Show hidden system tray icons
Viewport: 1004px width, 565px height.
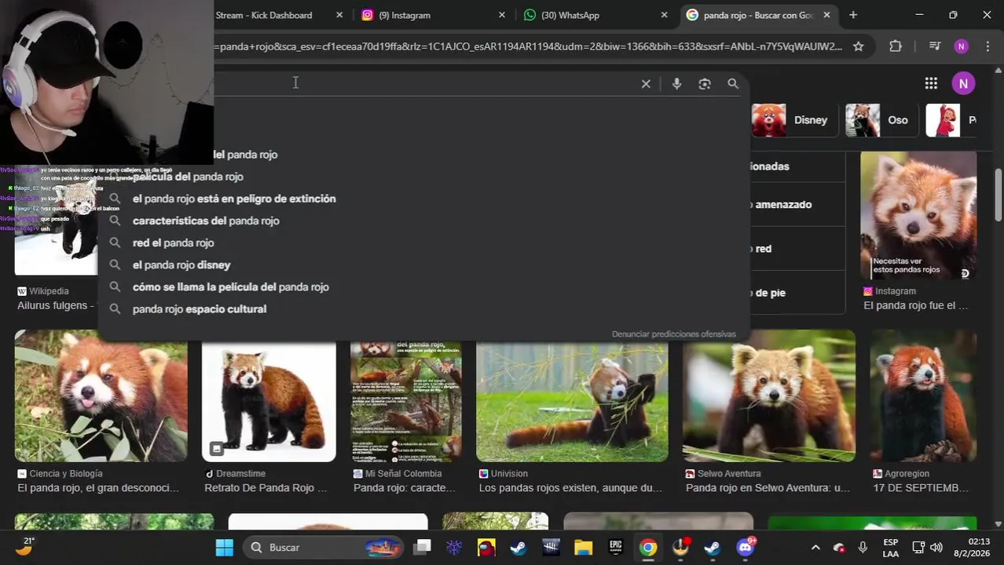point(815,547)
